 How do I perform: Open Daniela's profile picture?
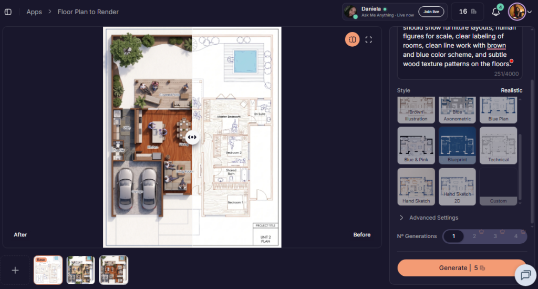point(350,12)
